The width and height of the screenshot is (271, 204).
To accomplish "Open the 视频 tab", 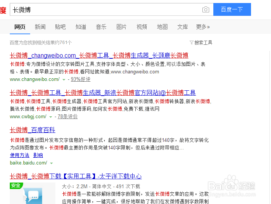I will 142,27.
